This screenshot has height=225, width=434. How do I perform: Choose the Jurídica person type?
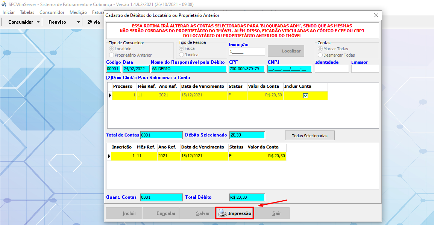(x=181, y=55)
